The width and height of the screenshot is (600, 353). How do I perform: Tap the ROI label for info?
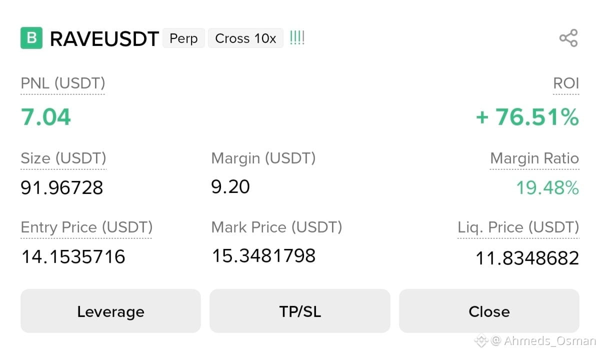click(x=566, y=83)
